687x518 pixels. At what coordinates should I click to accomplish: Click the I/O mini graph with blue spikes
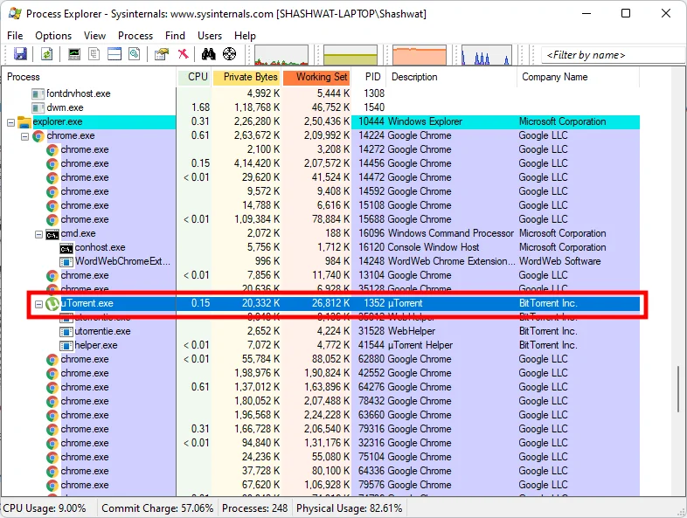(486, 56)
